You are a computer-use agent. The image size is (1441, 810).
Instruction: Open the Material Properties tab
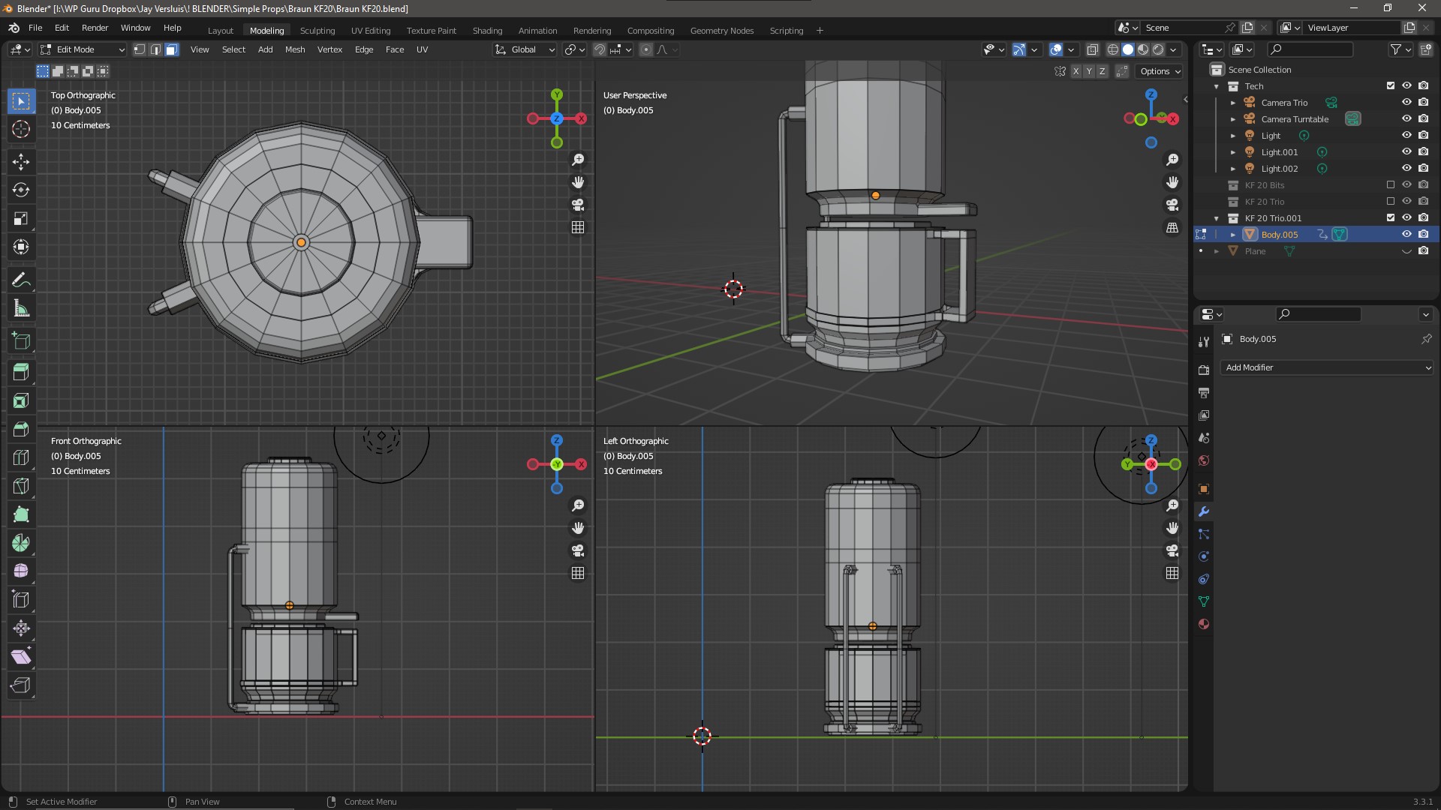click(x=1203, y=623)
